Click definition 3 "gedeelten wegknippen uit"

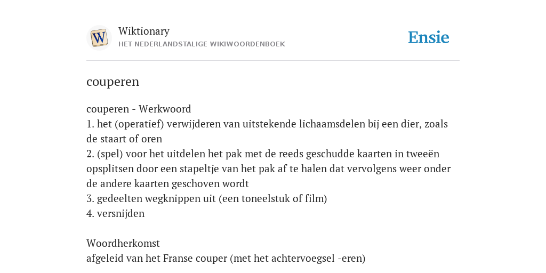207,199
